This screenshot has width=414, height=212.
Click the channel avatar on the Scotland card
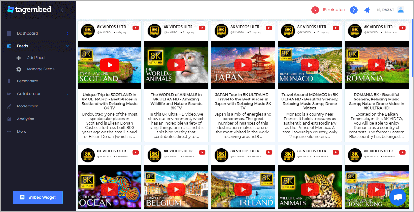tap(88, 31)
